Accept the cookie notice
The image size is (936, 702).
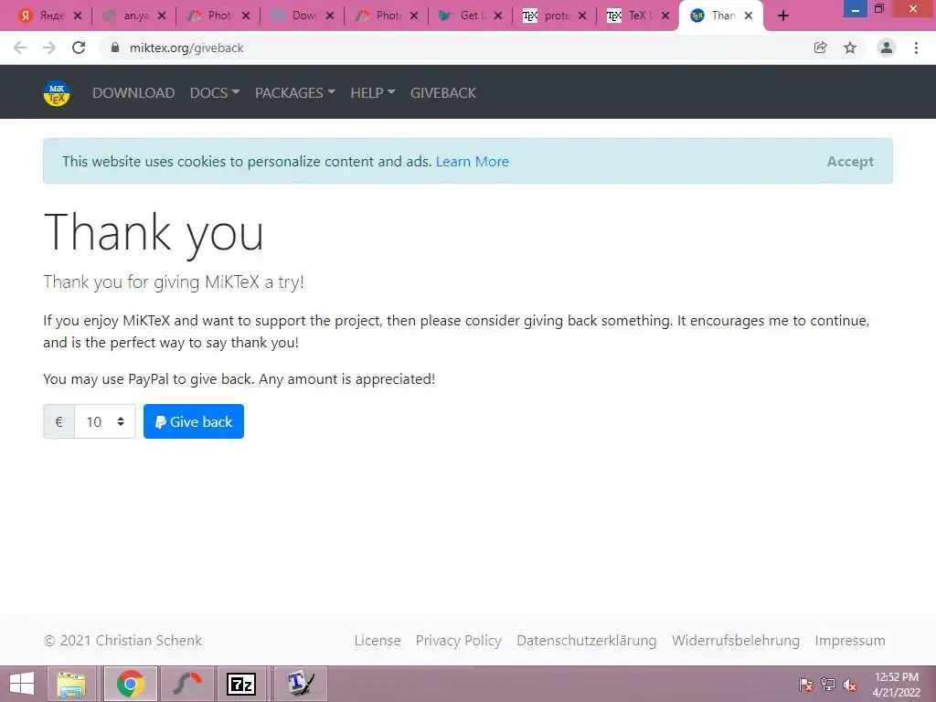point(850,161)
